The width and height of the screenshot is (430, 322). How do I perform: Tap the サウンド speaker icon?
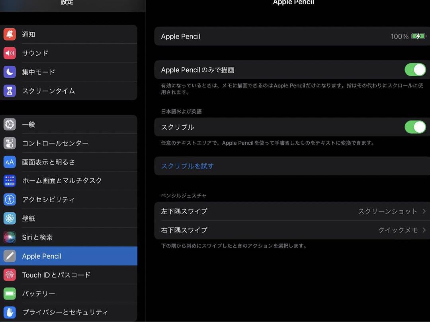[x=10, y=53]
